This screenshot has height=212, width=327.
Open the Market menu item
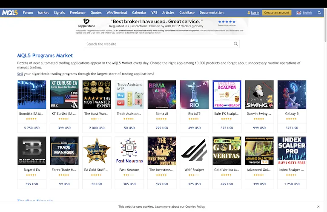(43, 13)
